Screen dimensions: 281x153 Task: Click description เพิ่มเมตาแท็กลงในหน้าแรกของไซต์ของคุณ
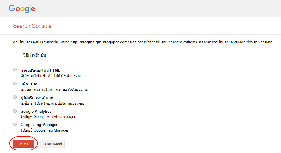(54, 90)
